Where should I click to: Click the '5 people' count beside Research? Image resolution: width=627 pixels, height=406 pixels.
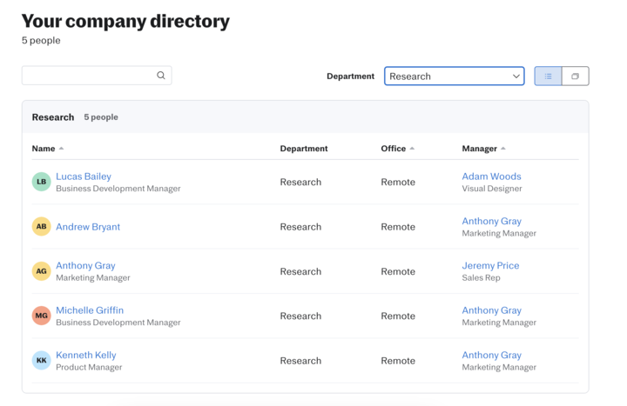[101, 117]
